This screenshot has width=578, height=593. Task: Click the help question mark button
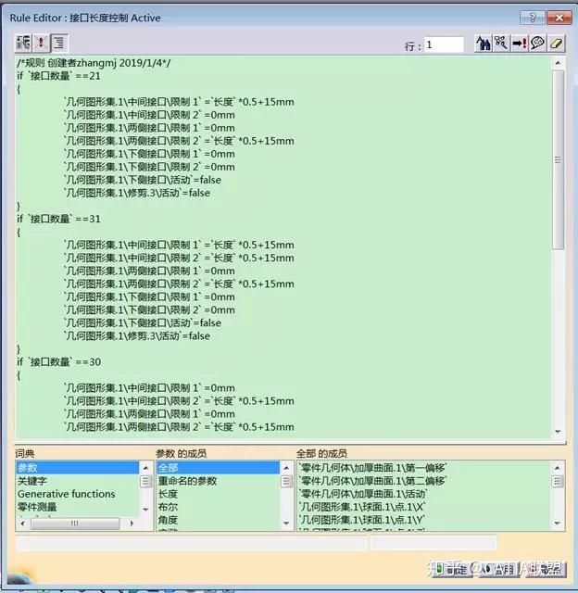coord(532,18)
